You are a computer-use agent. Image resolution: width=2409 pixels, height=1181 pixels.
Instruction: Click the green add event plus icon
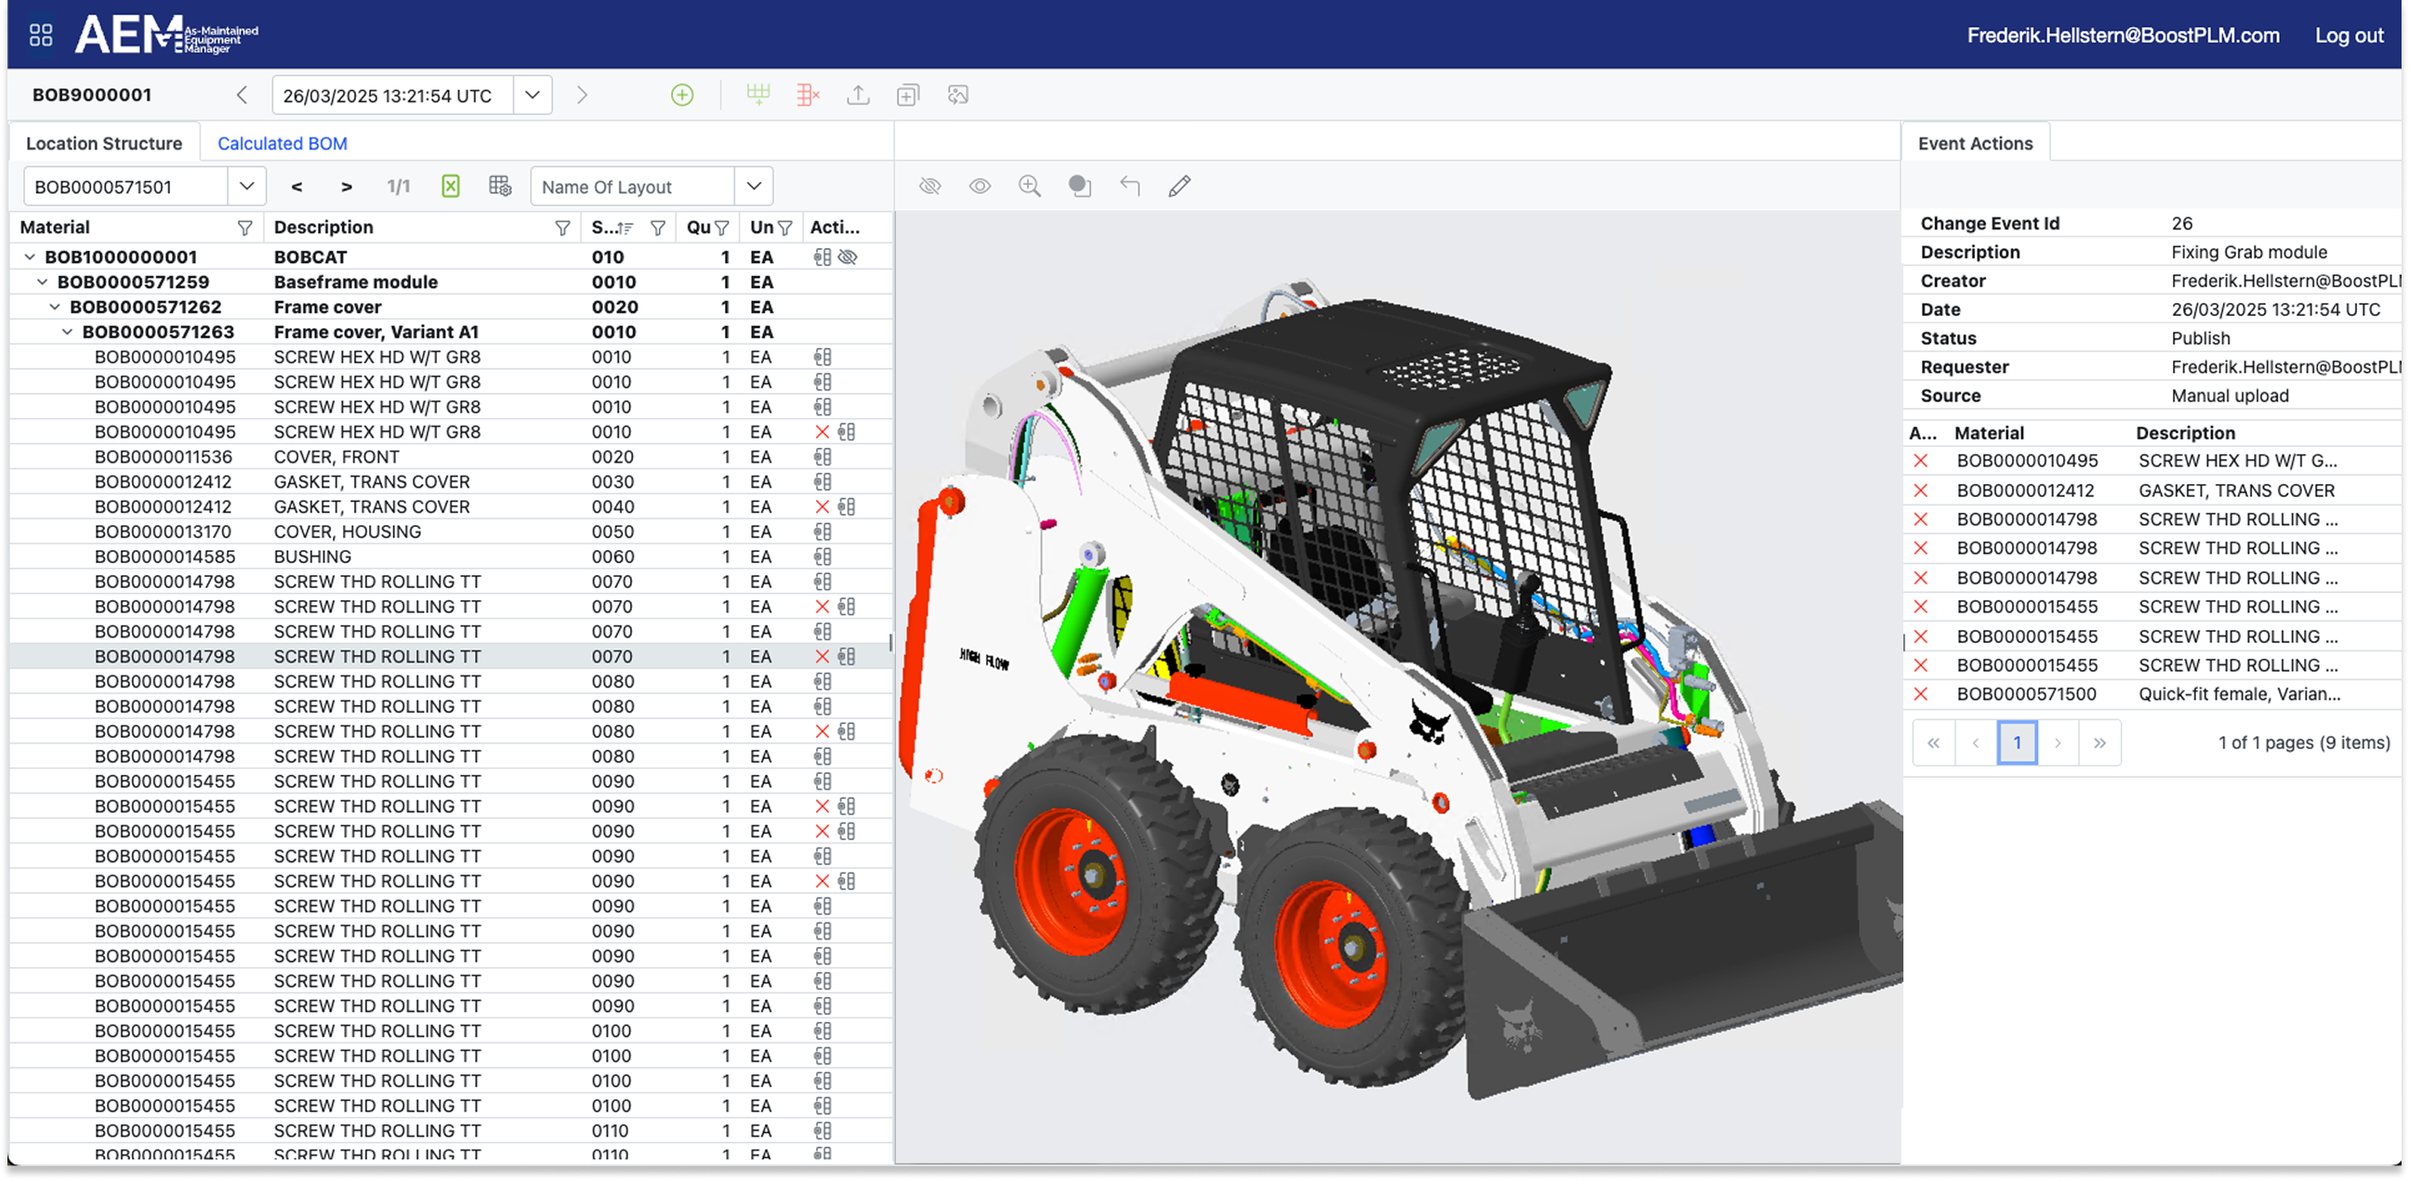click(x=683, y=96)
